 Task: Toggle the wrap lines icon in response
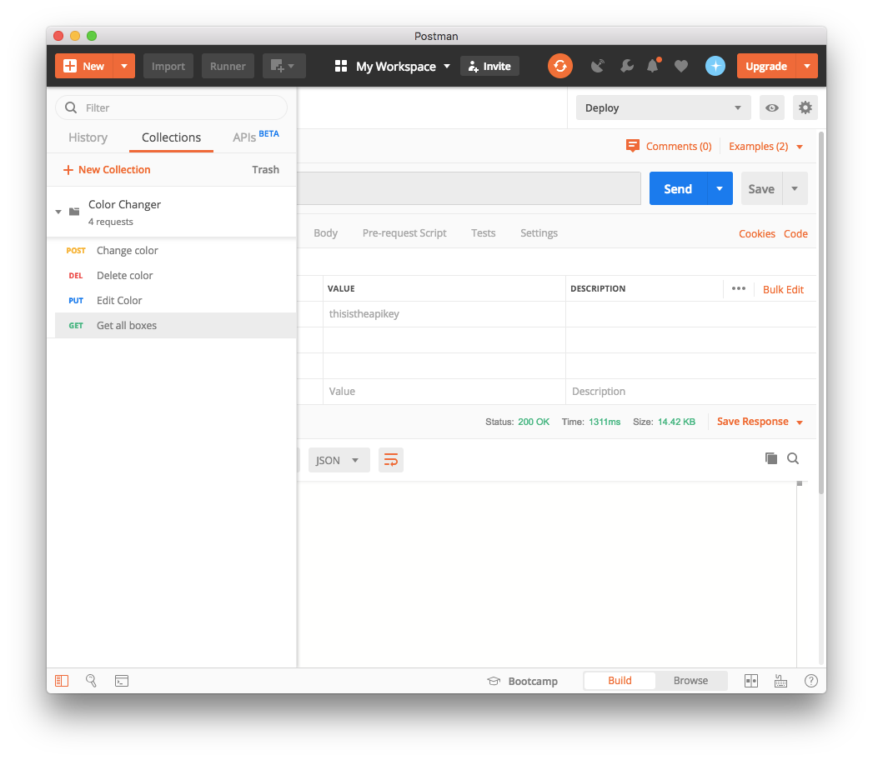(391, 460)
